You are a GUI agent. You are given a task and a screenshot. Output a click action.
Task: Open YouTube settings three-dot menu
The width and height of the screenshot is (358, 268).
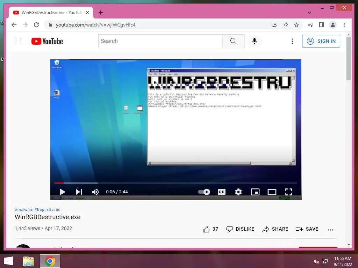[292, 41]
